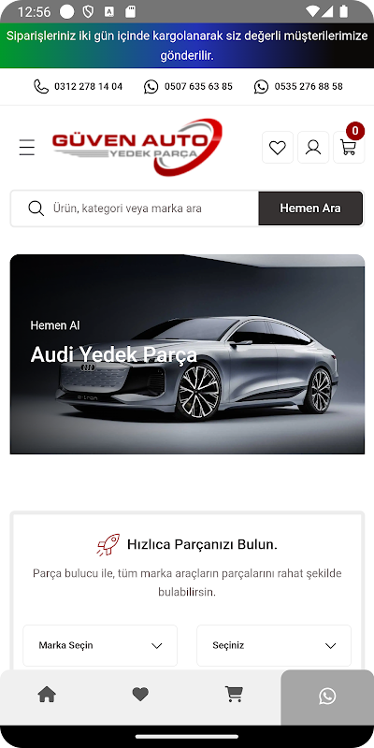The image size is (374, 748).
Task: Open shopping cart icon with badge
Action: (x=349, y=146)
